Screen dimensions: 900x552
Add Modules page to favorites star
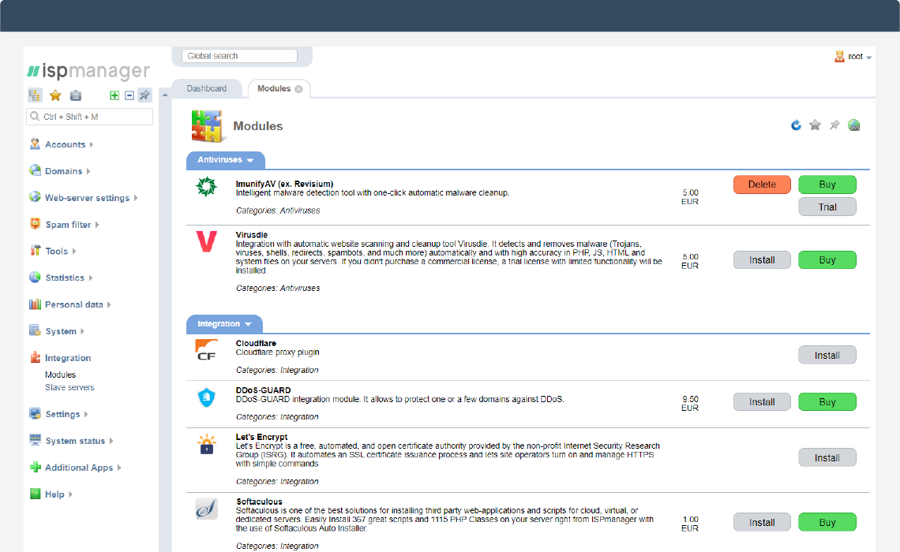pos(815,125)
